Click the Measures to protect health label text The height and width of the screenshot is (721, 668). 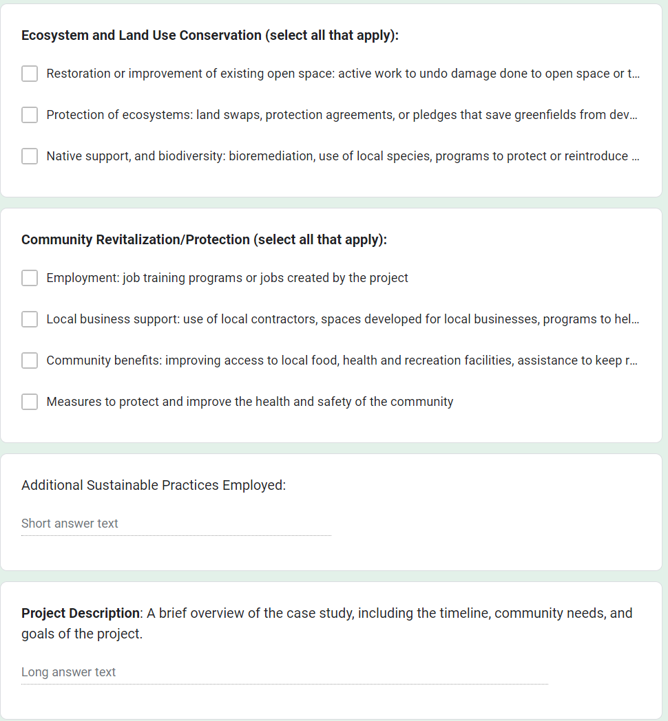tap(250, 402)
